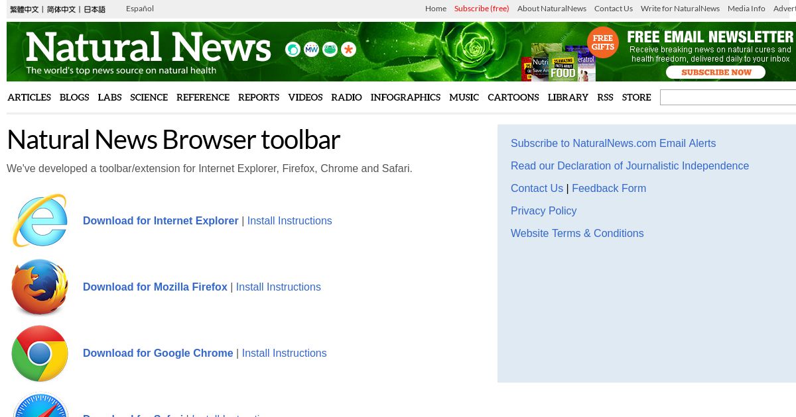This screenshot has width=796, height=417.
Task: Click the orange FREE GIFTS badge
Action: pos(603,42)
